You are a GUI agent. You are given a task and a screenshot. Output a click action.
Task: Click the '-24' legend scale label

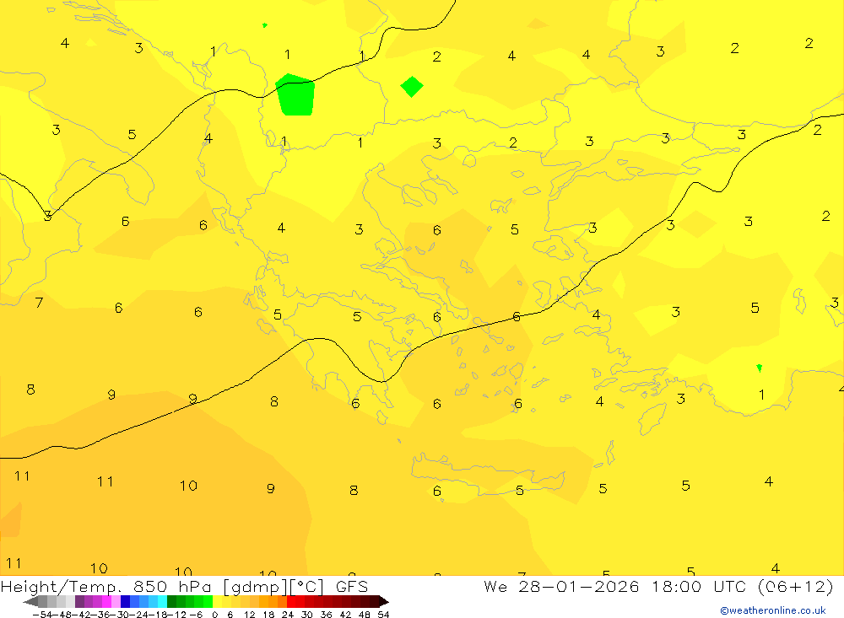[x=139, y=615]
